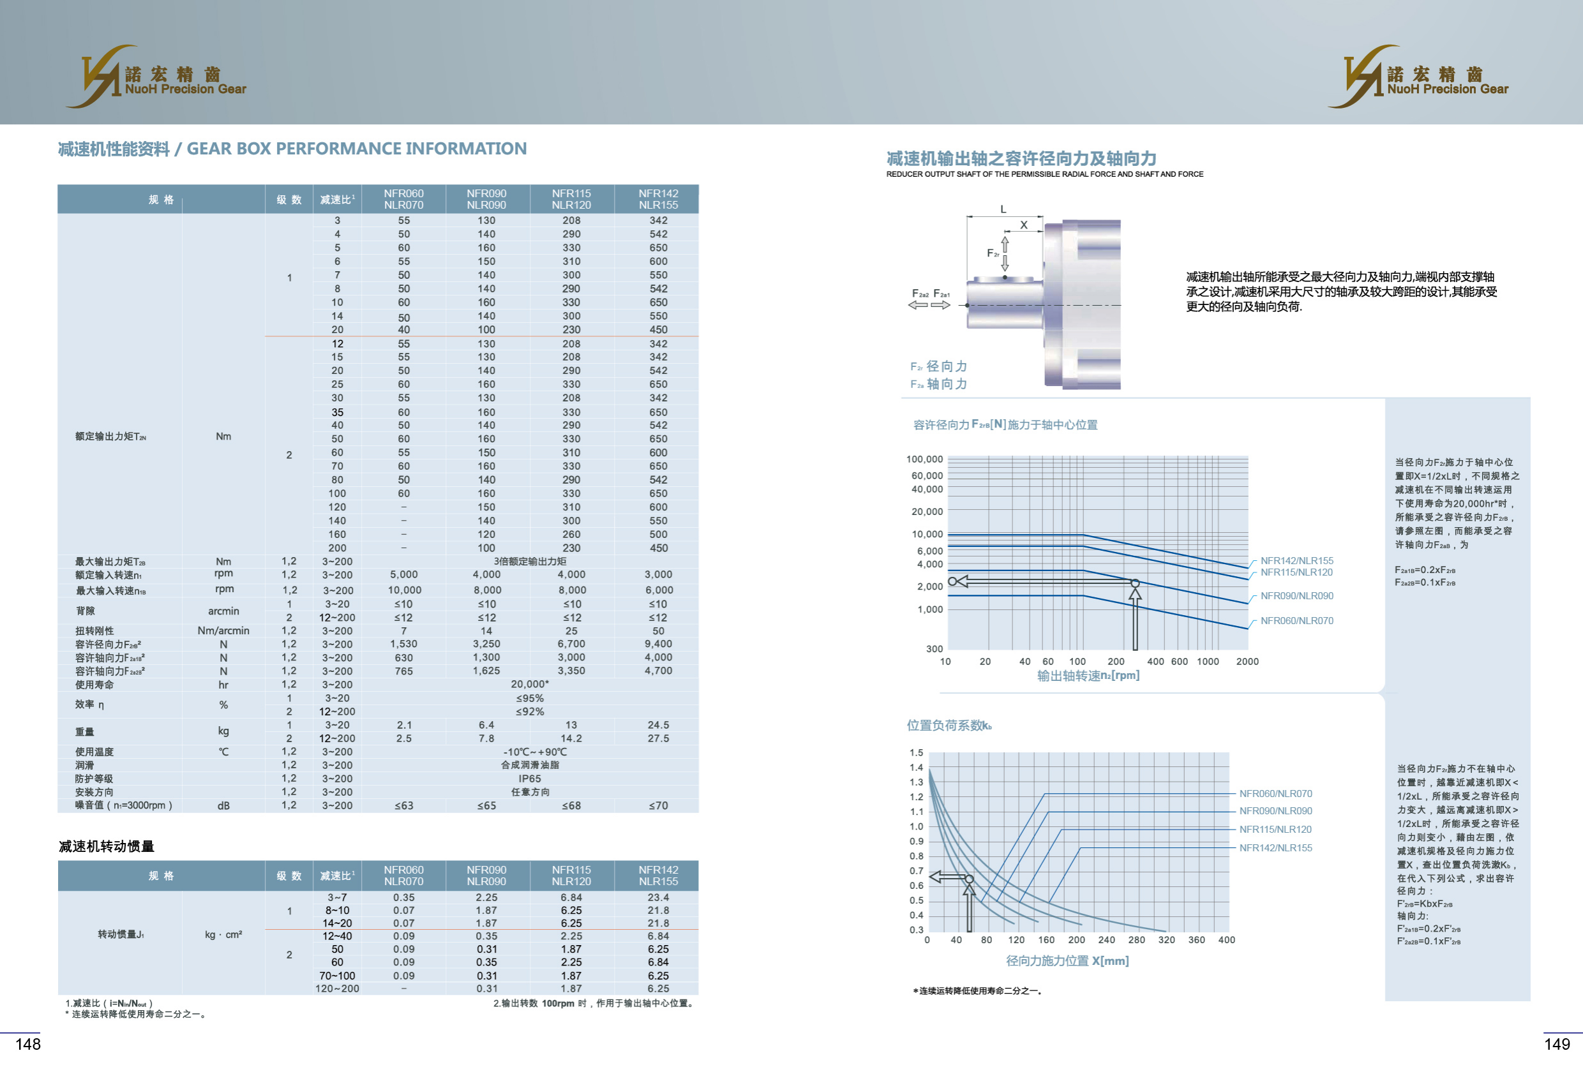This screenshot has height=1074, width=1583.
Task: Click the weight value '27.5'
Action: pos(659,739)
